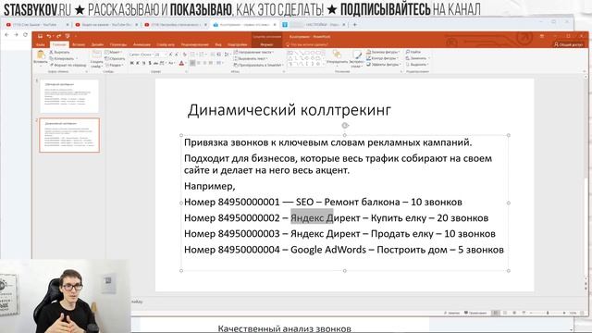Open Text Direction (Направление текста) dropdown
Screen dimensions: 592x333
(253, 52)
